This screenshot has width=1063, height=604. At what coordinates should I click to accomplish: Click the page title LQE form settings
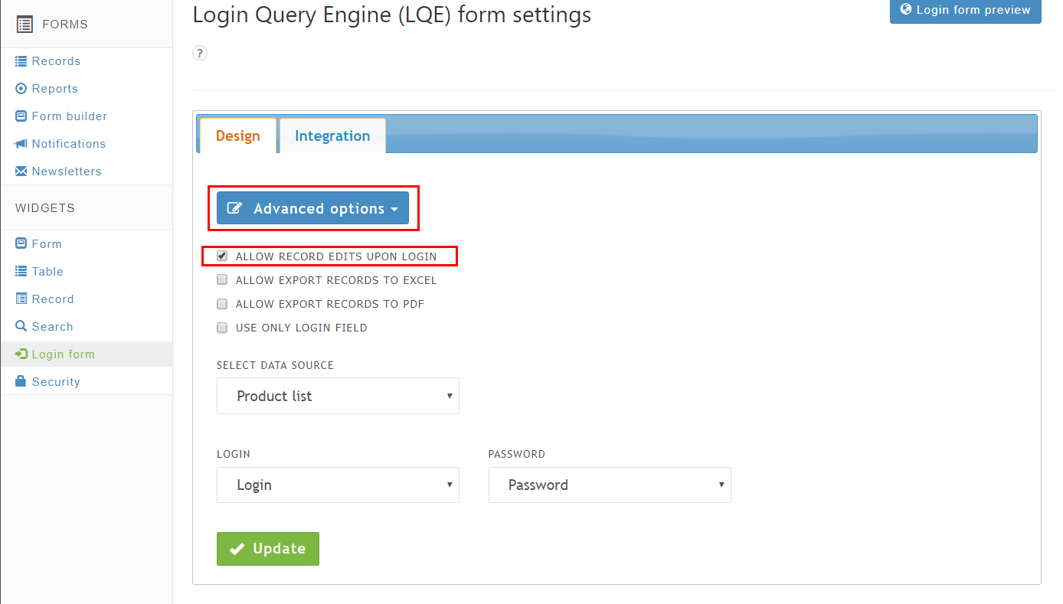(x=392, y=15)
